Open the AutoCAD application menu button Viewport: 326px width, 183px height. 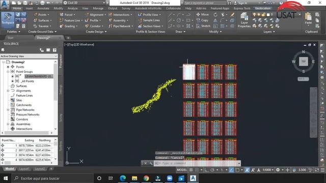pyautogui.click(x=5, y=4)
